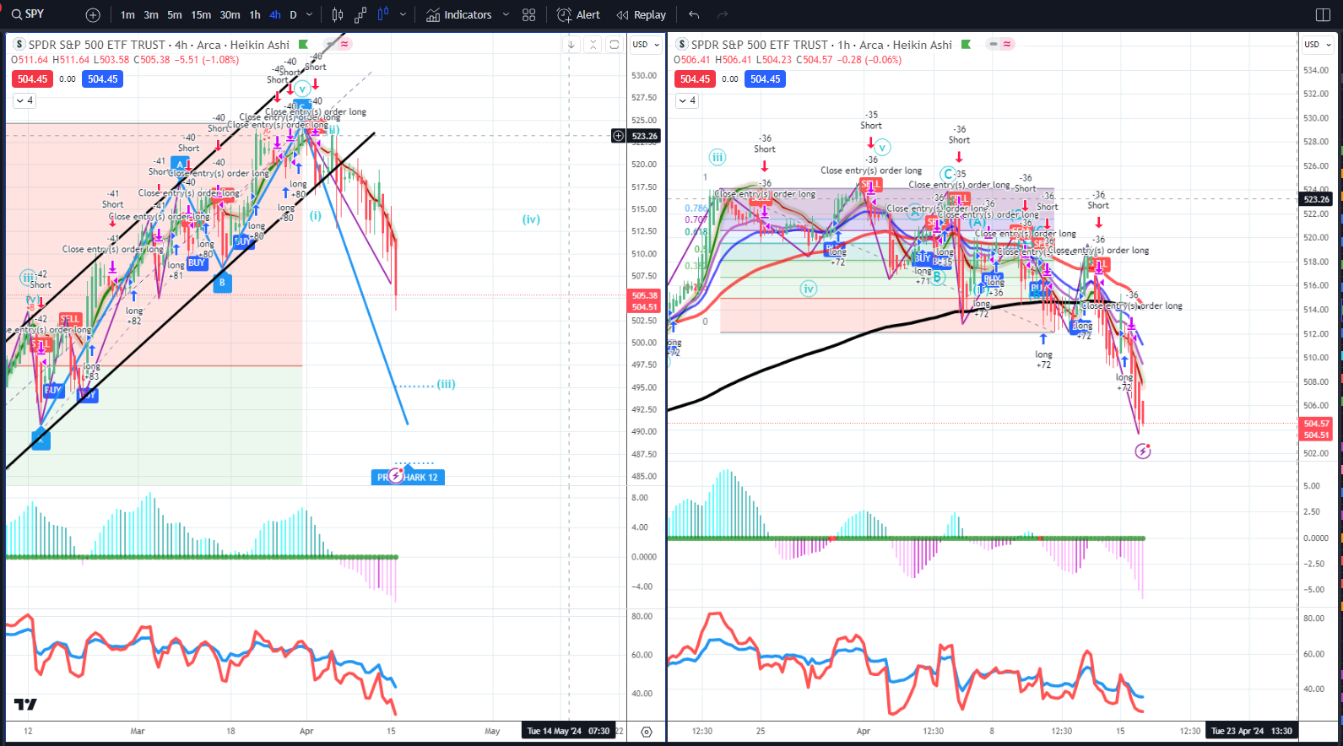The image size is (1343, 746).
Task: Select the circled iii wave label on 1h chart
Action: tap(717, 157)
